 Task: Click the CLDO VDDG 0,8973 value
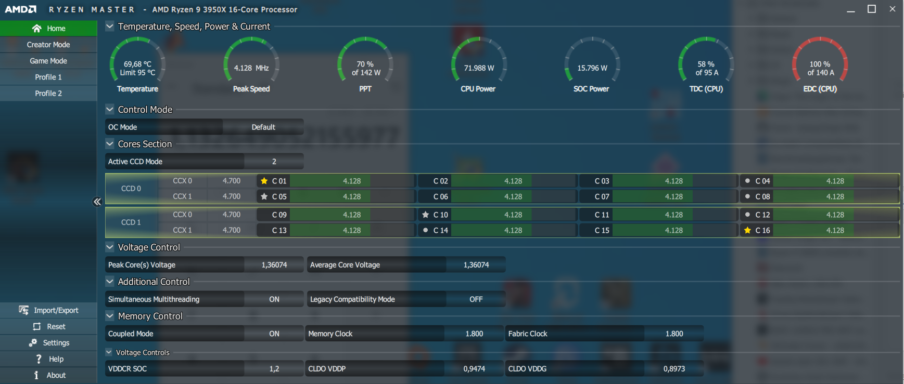click(x=674, y=368)
